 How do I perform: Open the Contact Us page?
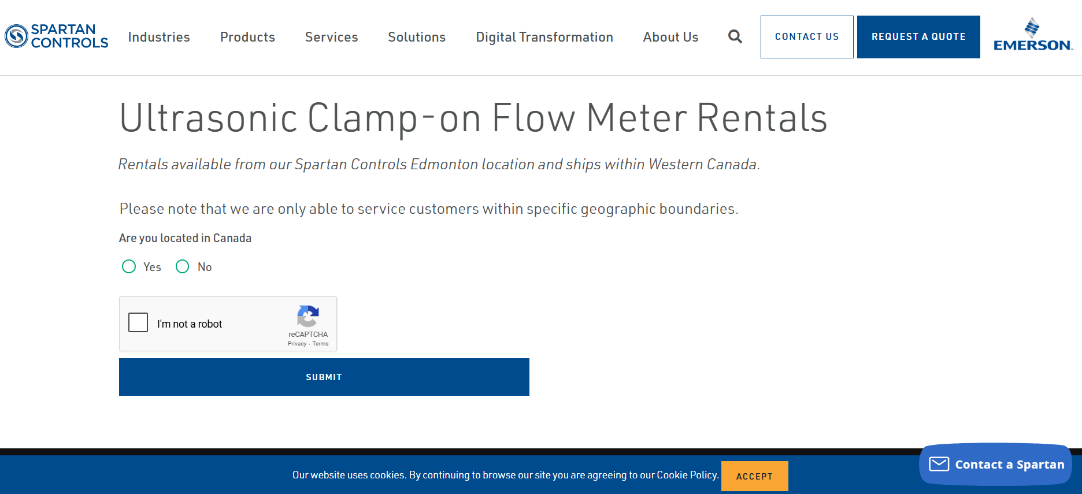[x=807, y=36]
